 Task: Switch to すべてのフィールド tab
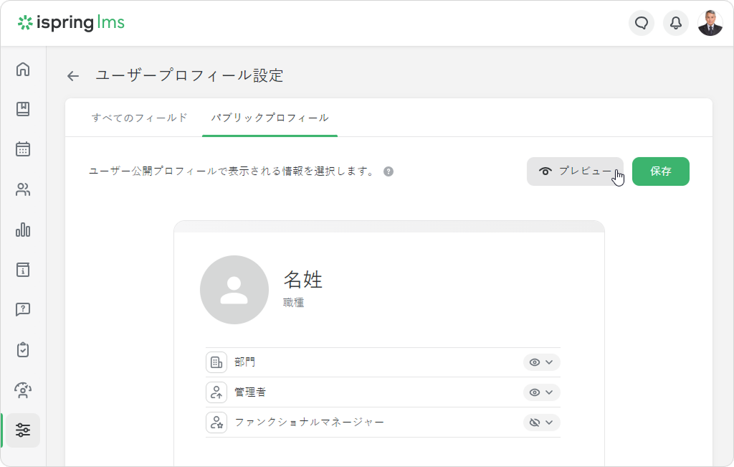click(x=140, y=118)
